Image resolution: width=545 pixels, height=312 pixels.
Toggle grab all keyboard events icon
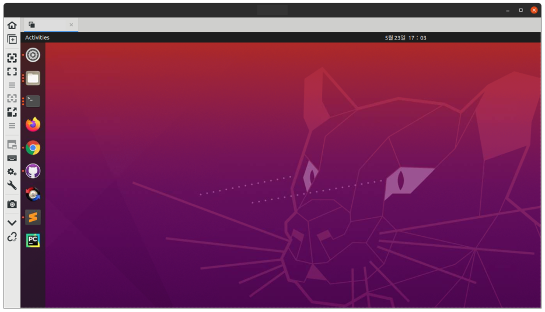click(x=12, y=158)
